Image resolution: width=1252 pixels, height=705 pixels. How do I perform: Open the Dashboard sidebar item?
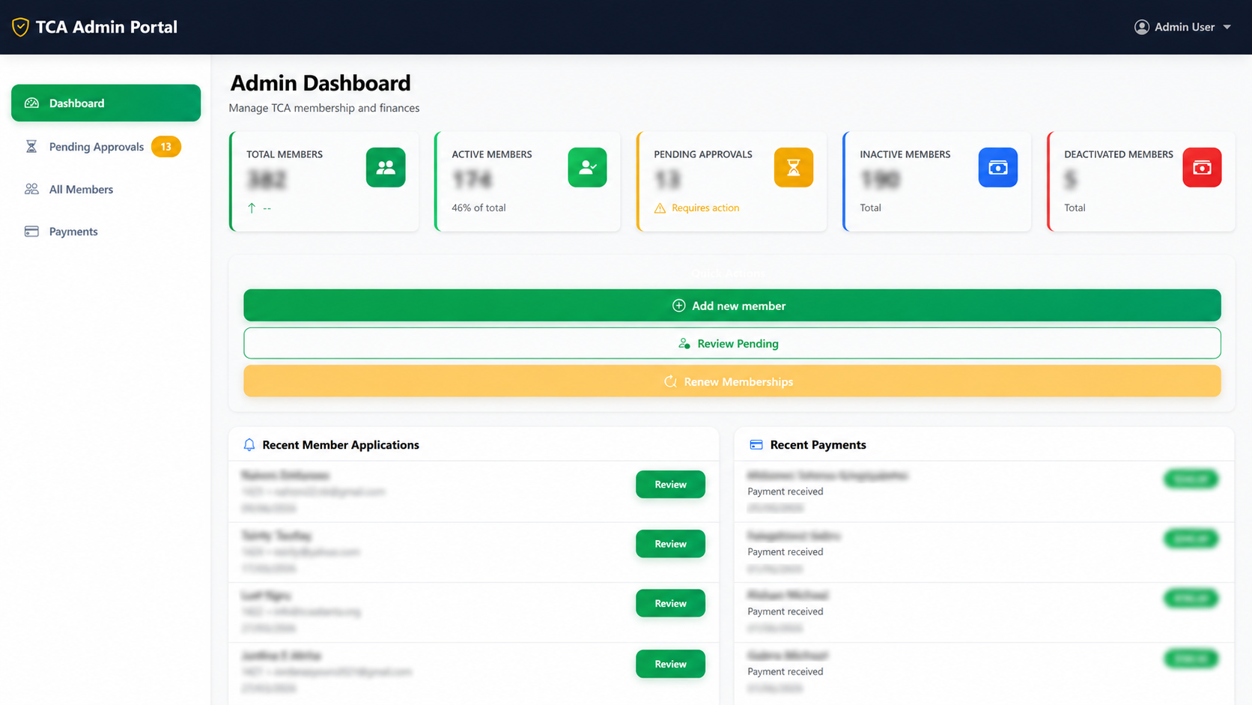tap(106, 103)
